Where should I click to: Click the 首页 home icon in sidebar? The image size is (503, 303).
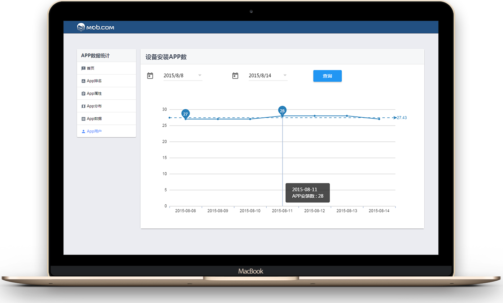83,68
